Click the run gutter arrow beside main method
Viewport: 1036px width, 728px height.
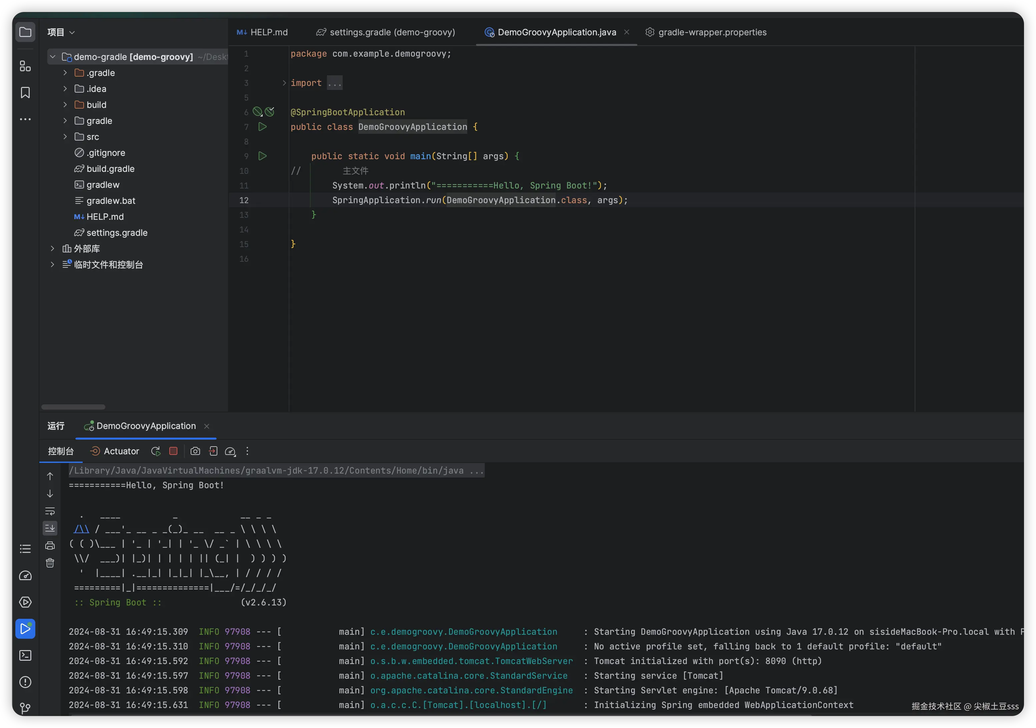point(262,156)
